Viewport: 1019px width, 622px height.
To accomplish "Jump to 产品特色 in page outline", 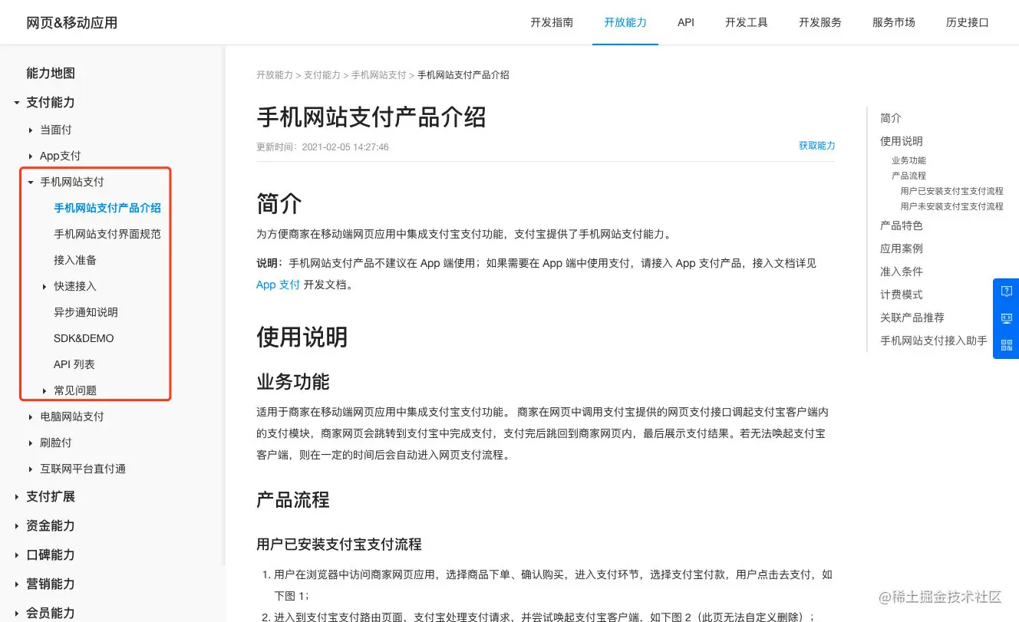I will click(x=902, y=225).
